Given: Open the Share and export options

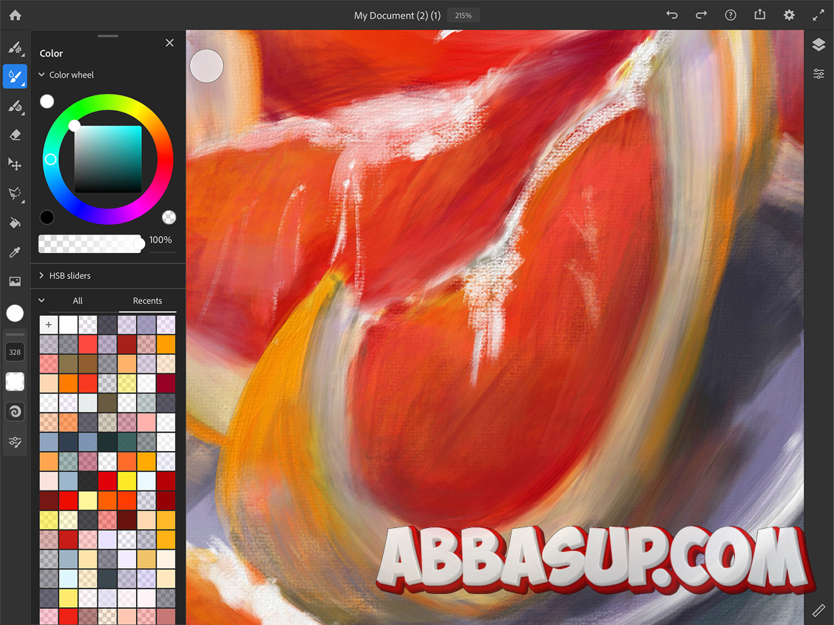Looking at the screenshot, I should (x=759, y=15).
